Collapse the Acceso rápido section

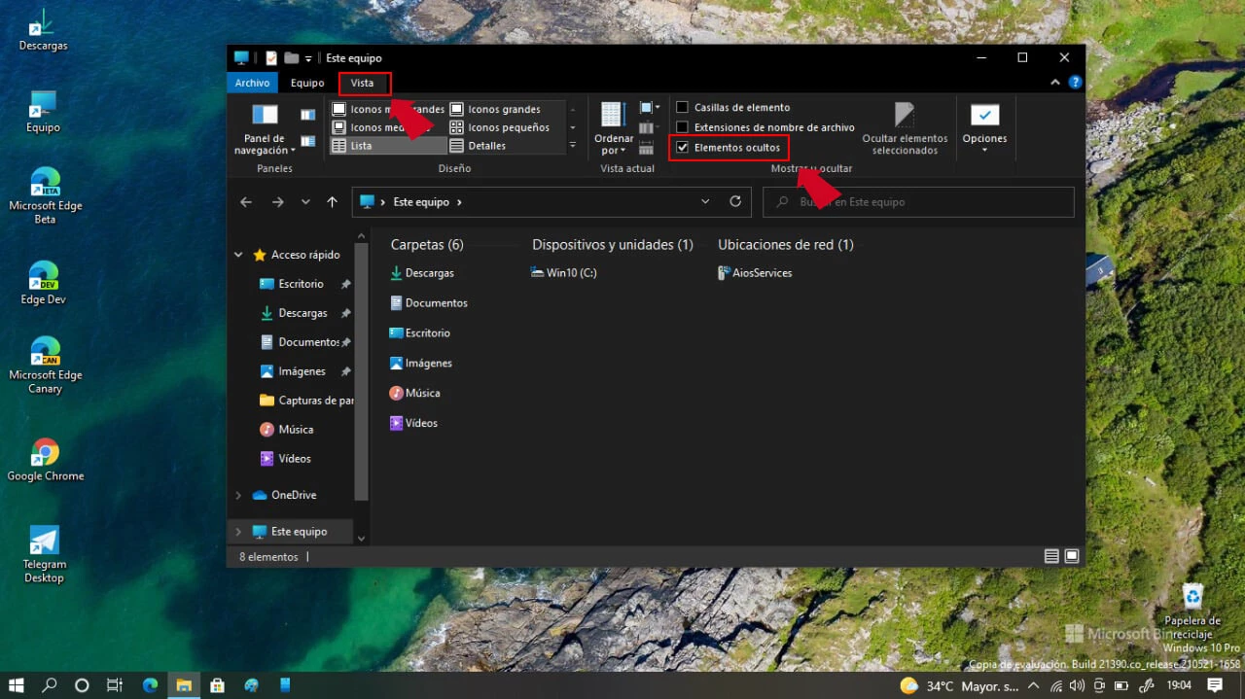(238, 255)
